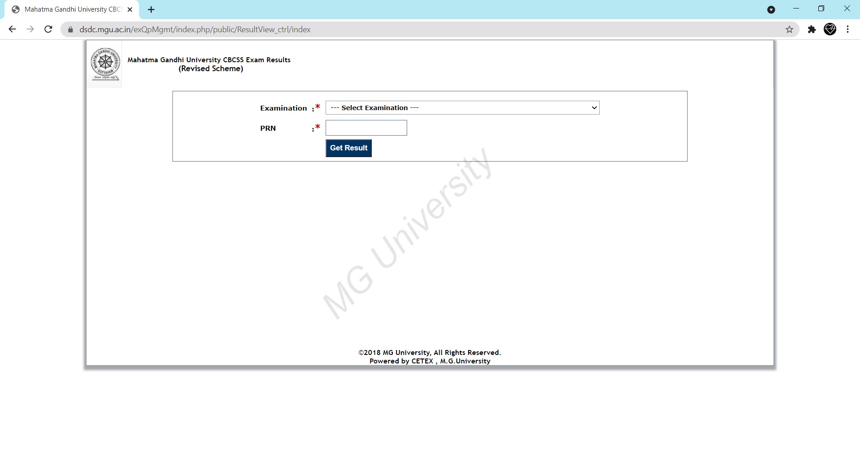Open the Chrome three-dot menu
The height and width of the screenshot is (461, 860).
coord(847,30)
